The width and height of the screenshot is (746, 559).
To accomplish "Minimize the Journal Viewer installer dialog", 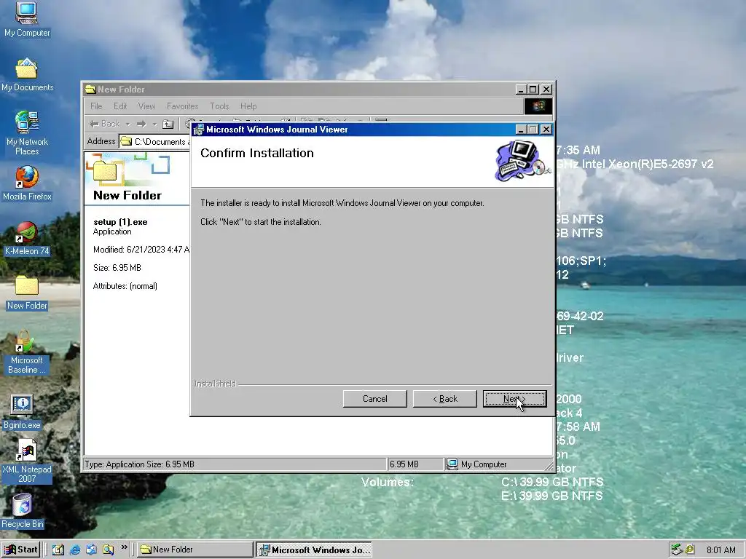I will point(521,130).
